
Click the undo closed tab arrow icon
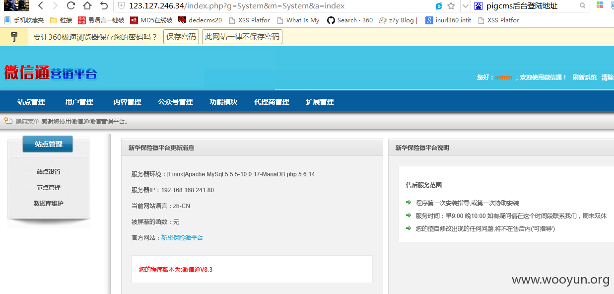(x=104, y=6)
